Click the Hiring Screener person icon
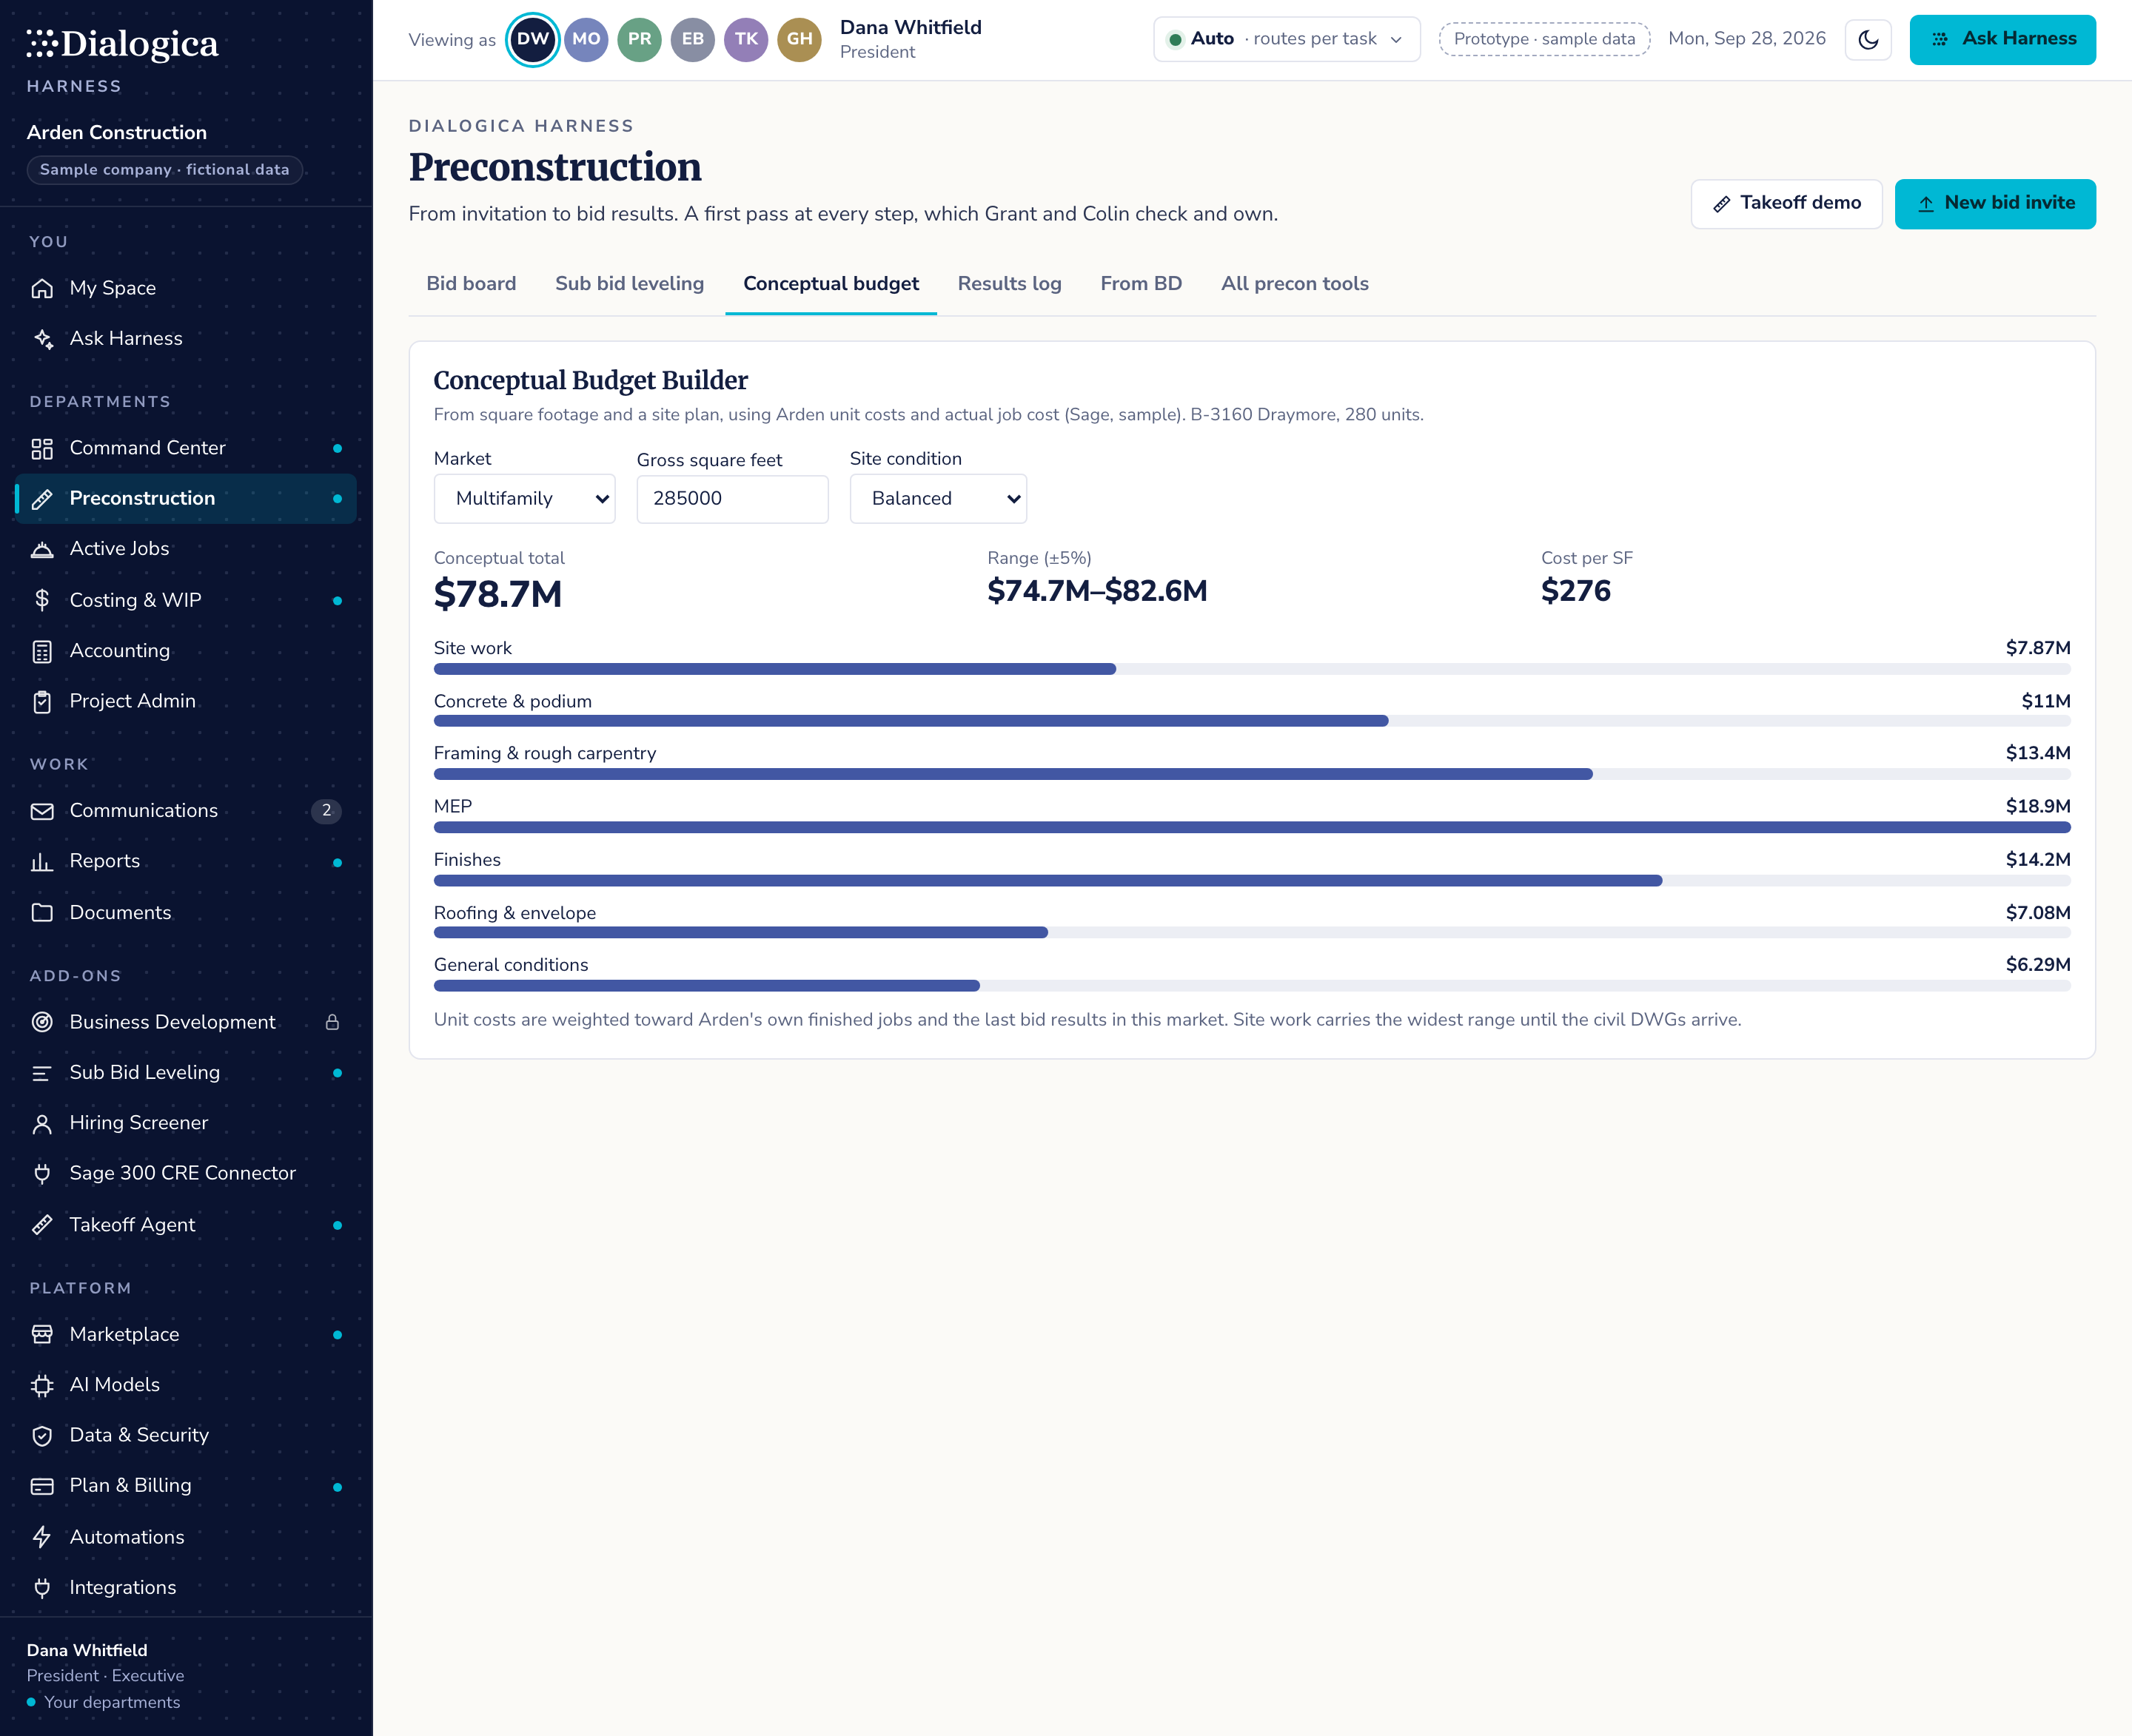The height and width of the screenshot is (1736, 2132). click(x=42, y=1123)
